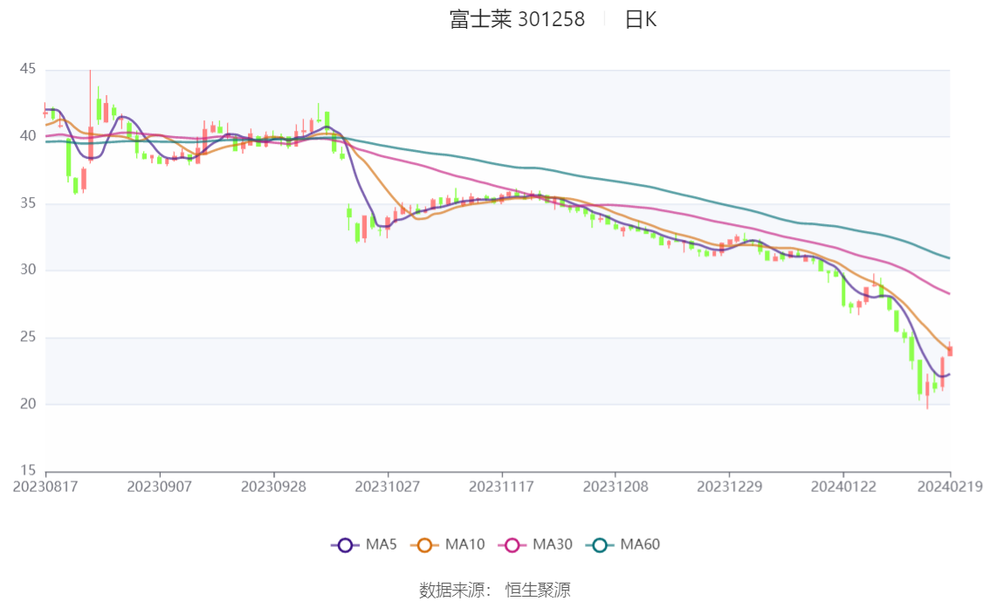Toggle the MA60 legend item
Viewport: 990px width, 601px height.
click(x=623, y=545)
